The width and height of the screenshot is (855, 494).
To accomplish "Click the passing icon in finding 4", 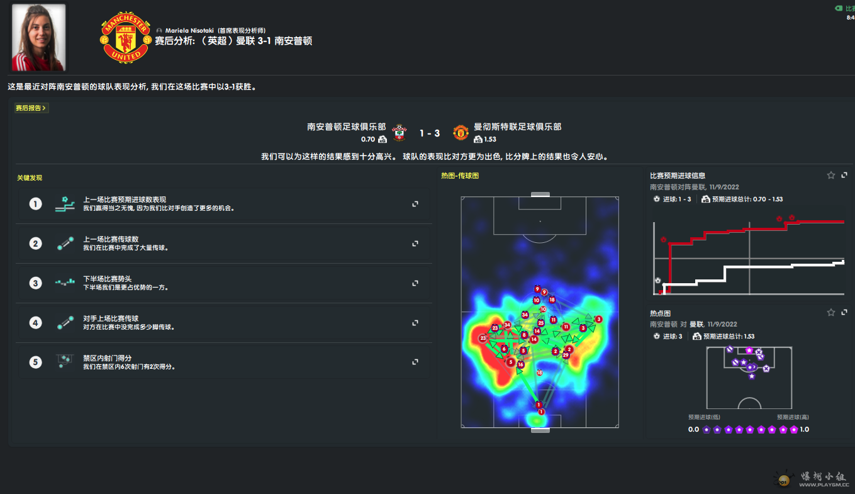I will (x=65, y=323).
